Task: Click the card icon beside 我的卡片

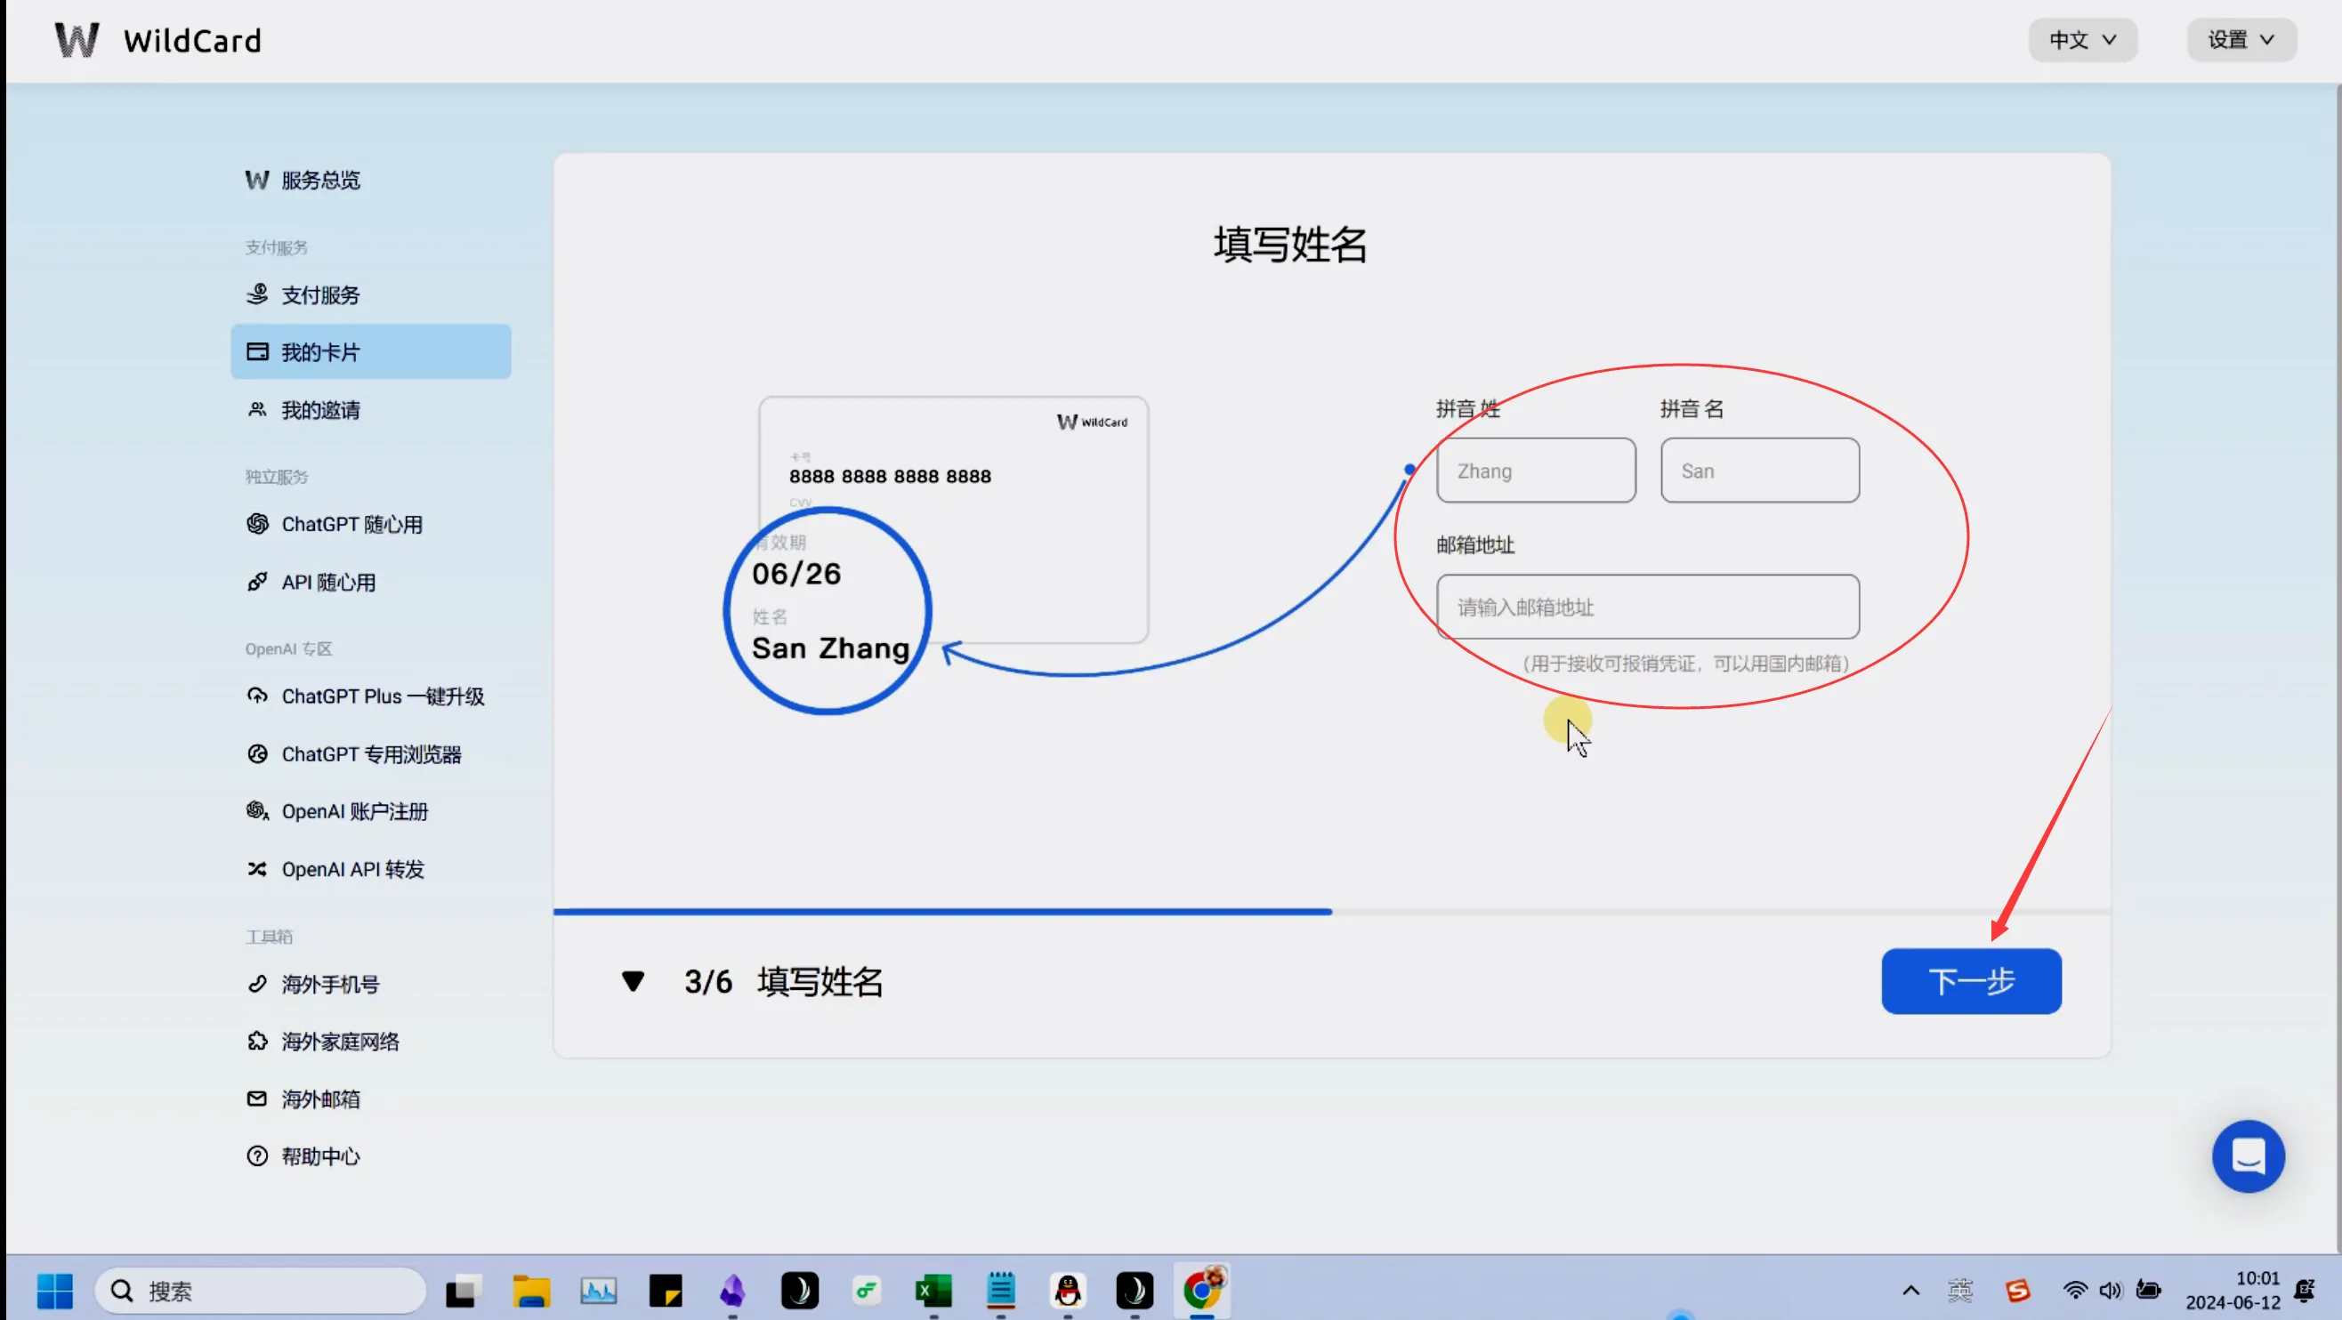Action: pos(257,352)
